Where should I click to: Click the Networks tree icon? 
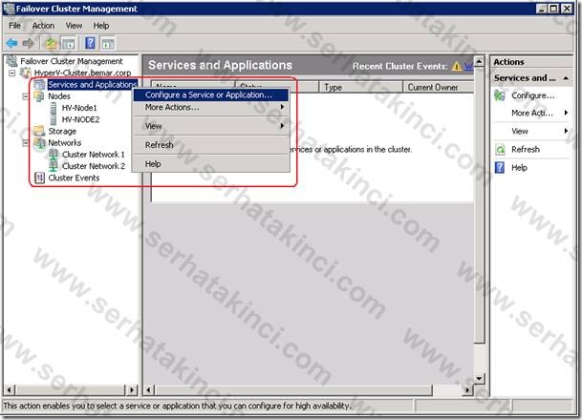39,143
